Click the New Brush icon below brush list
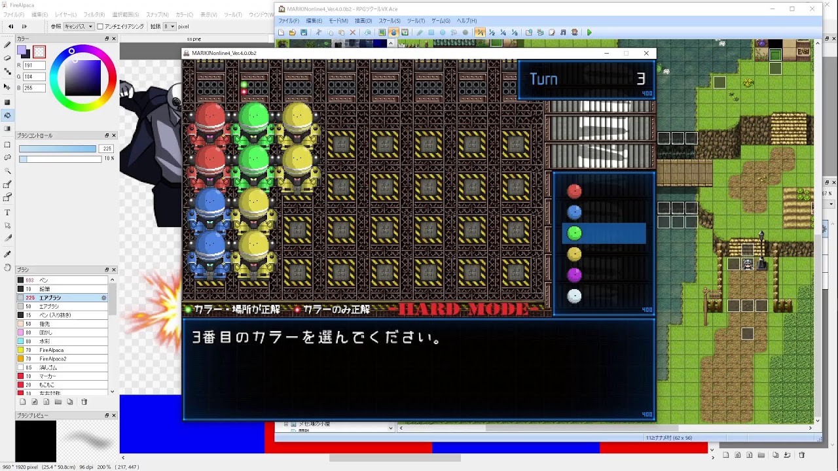 coord(23,402)
